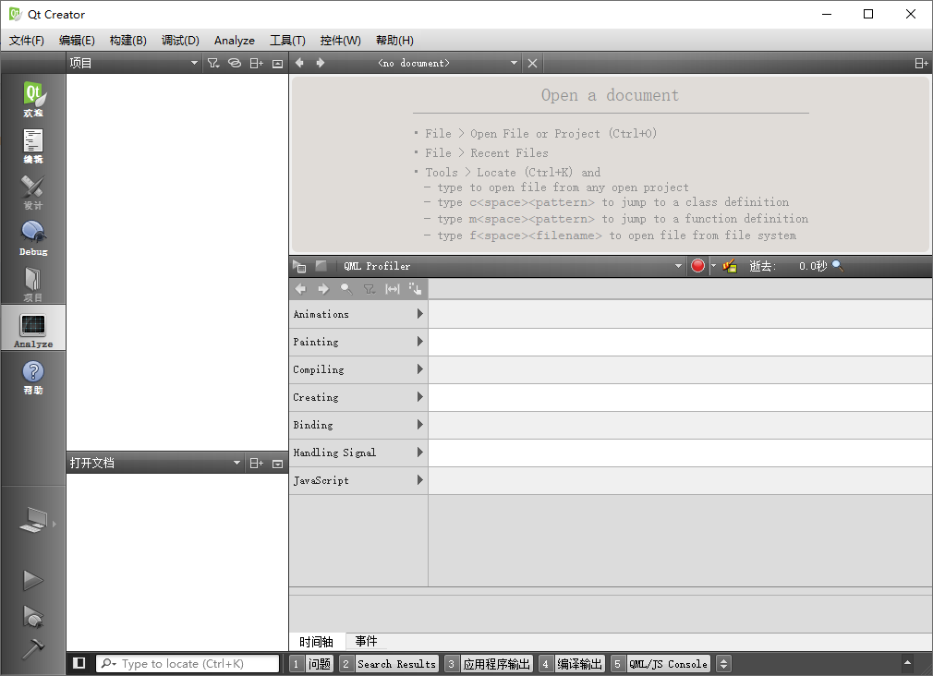Synchronize with editor link icon
Image resolution: width=933 pixels, height=676 pixels.
coord(235,63)
